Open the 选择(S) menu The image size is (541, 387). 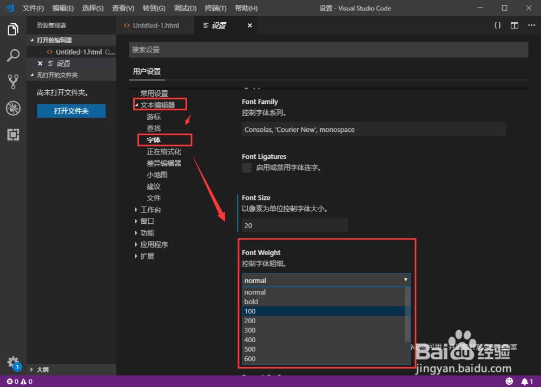point(93,8)
